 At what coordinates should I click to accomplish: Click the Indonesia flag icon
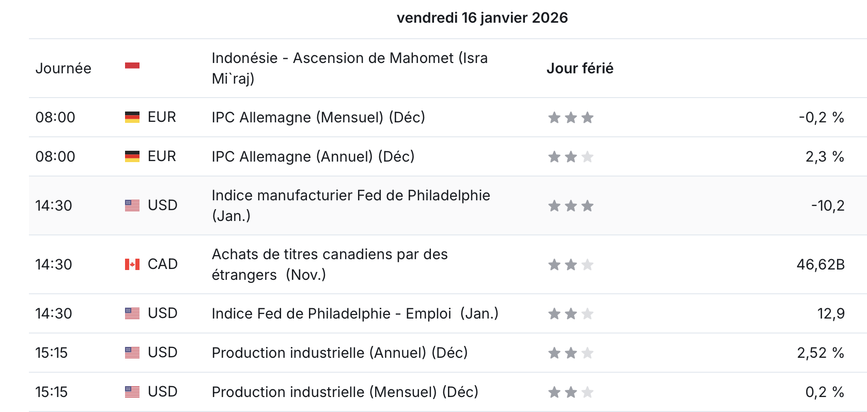coord(132,66)
